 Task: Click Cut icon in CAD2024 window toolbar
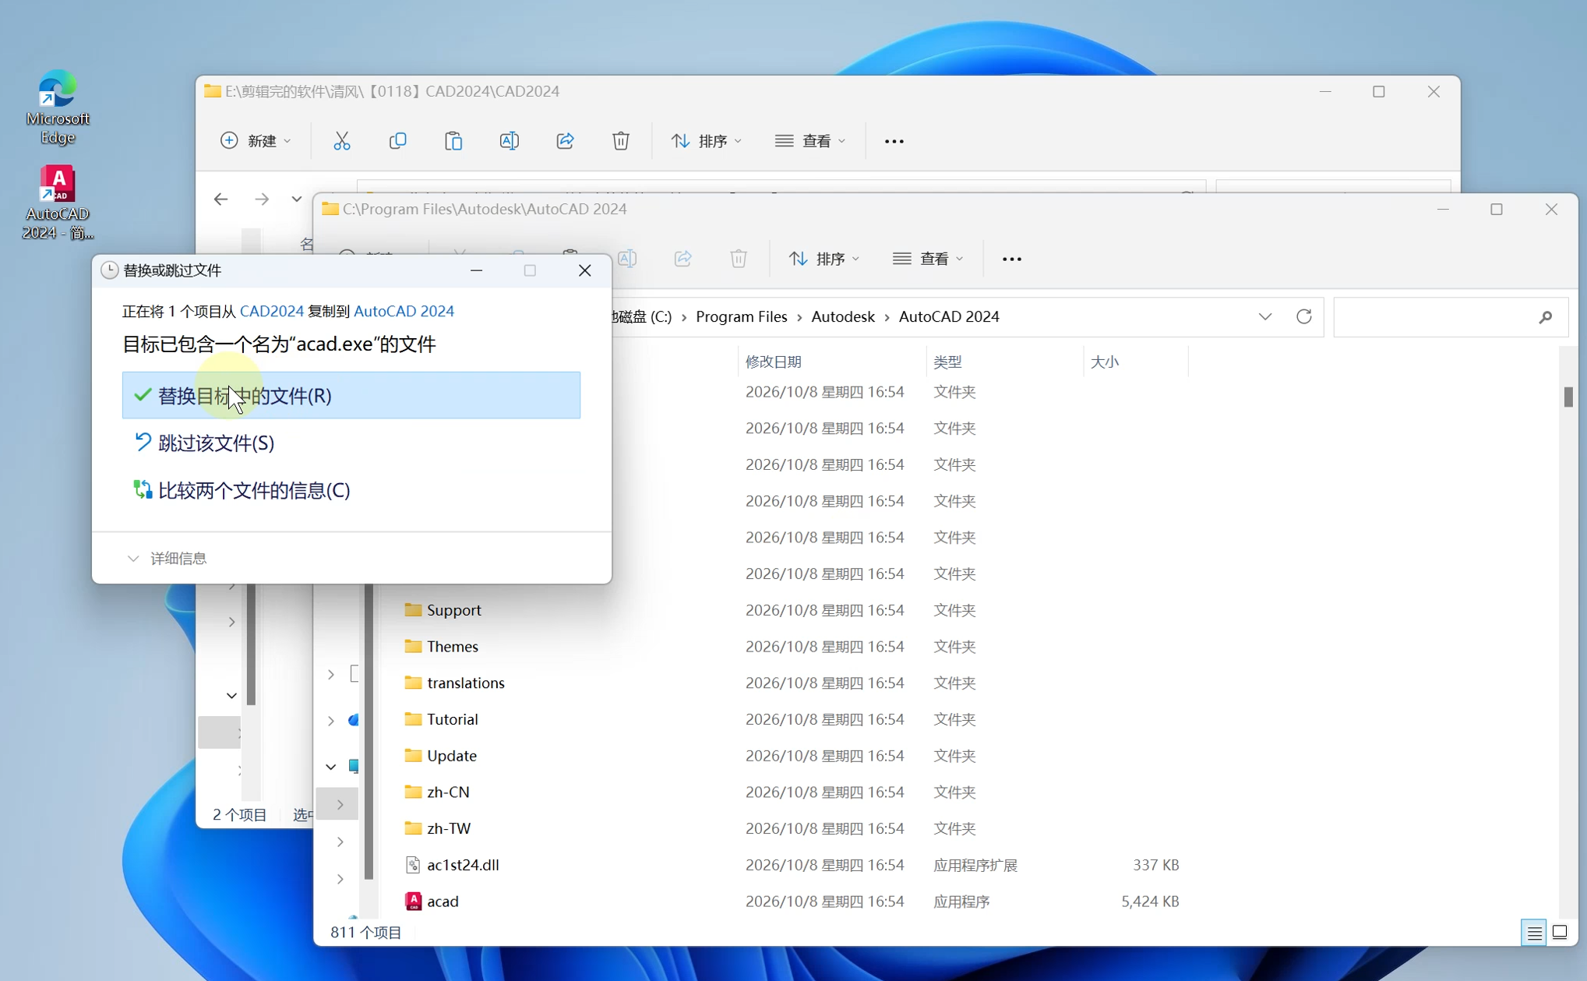point(341,141)
